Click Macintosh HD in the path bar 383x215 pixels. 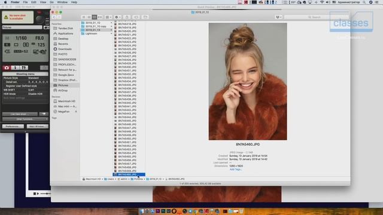92,179
